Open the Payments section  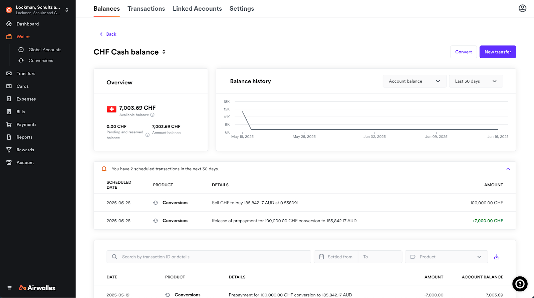click(x=26, y=124)
